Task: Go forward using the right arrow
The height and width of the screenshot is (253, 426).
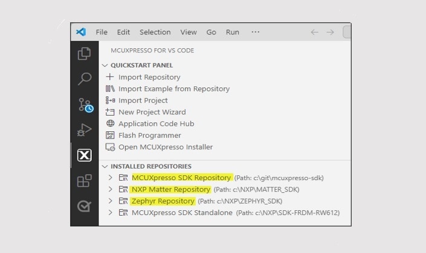Action: click(330, 33)
